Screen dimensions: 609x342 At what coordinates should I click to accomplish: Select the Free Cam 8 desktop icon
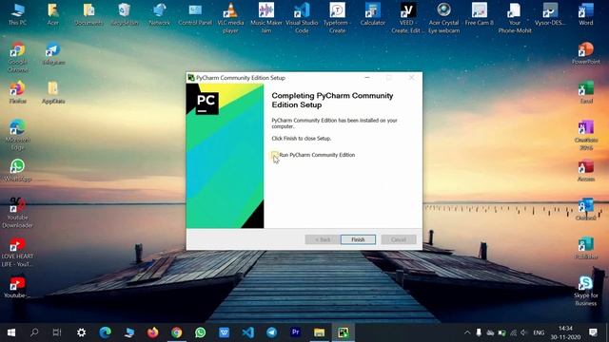click(x=480, y=14)
